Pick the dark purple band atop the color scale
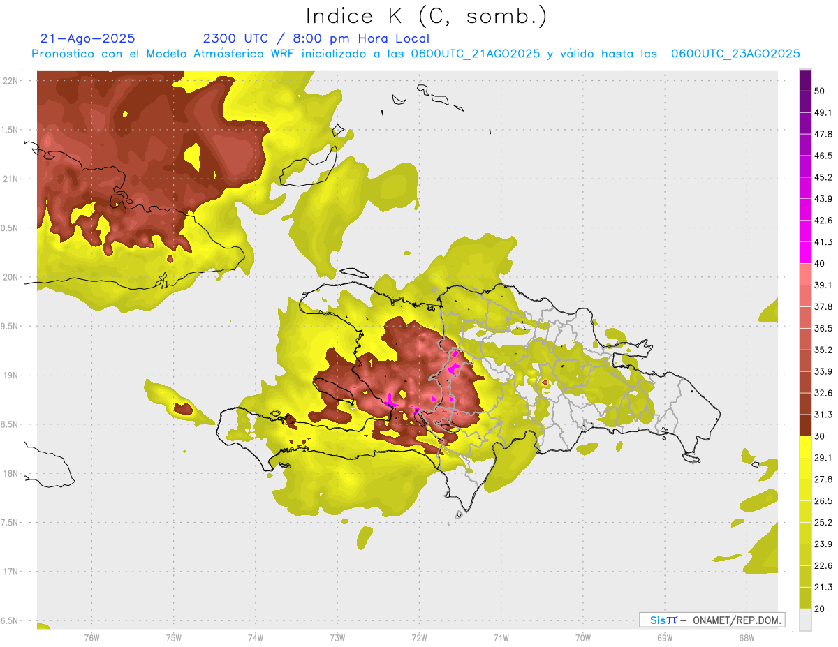This screenshot has width=838, height=647. (805, 80)
